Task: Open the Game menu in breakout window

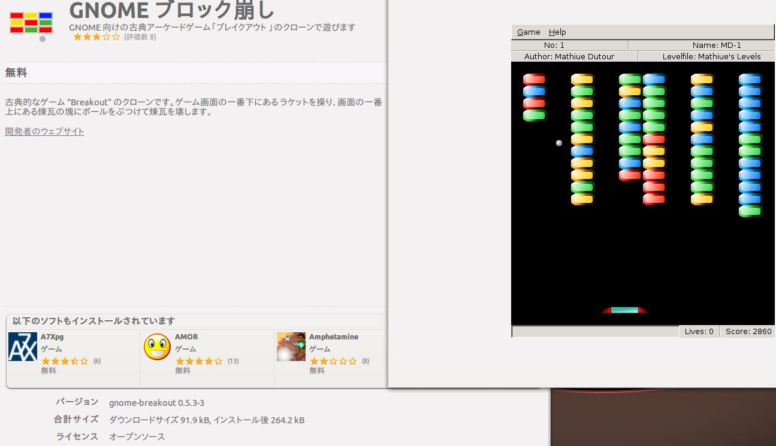Action: click(529, 32)
